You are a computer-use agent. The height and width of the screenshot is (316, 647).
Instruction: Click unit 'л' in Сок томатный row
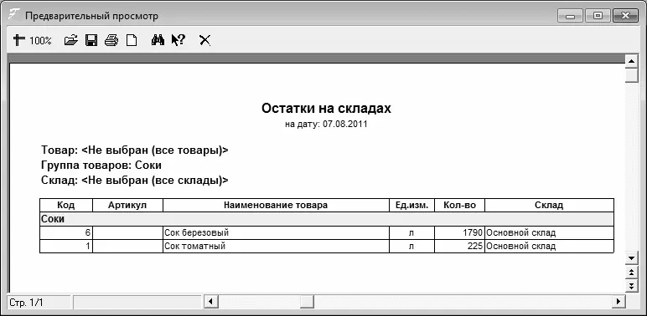click(411, 247)
